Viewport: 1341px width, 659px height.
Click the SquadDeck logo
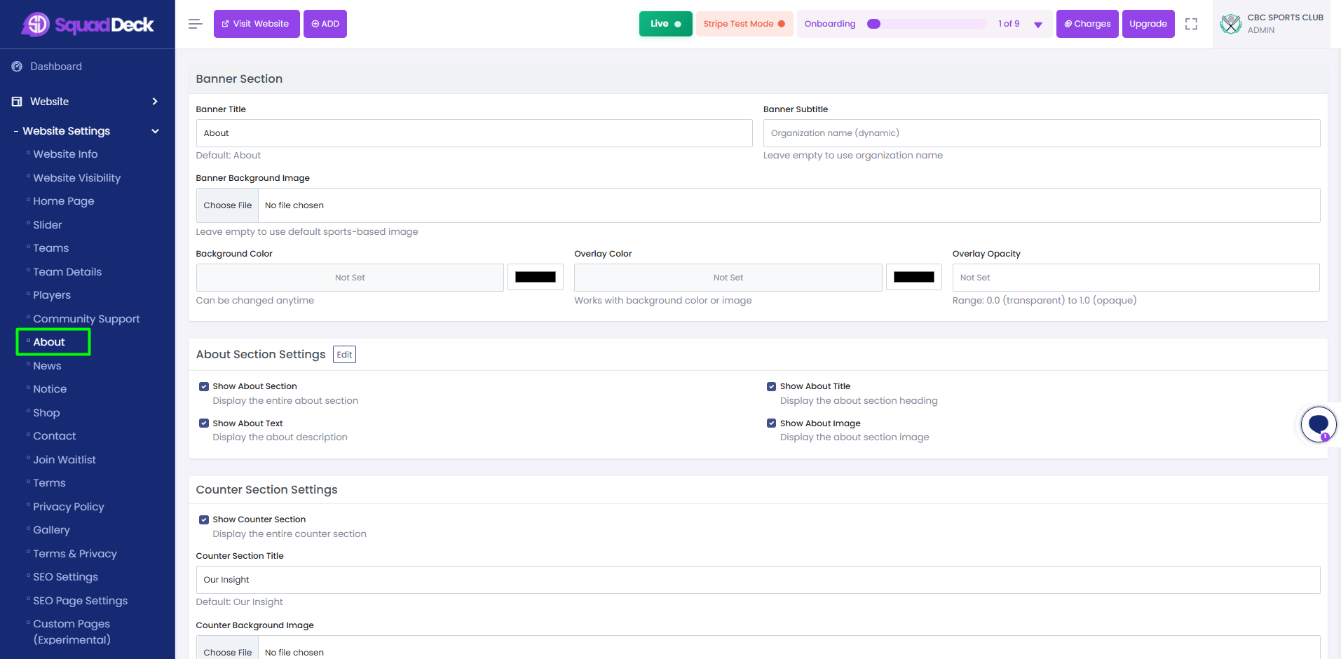tap(88, 25)
